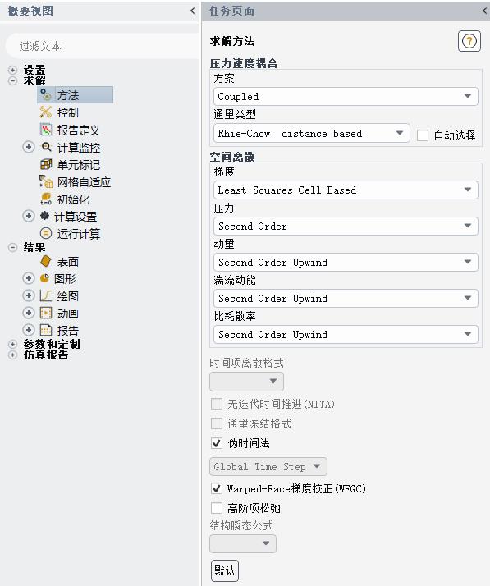This screenshot has height=586, width=490.
Task: Click the 网格自适应 mesh adaption icon
Action: tap(46, 181)
